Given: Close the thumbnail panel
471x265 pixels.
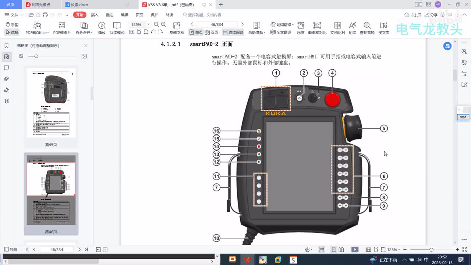Looking at the screenshot, I should tap(86, 46).
